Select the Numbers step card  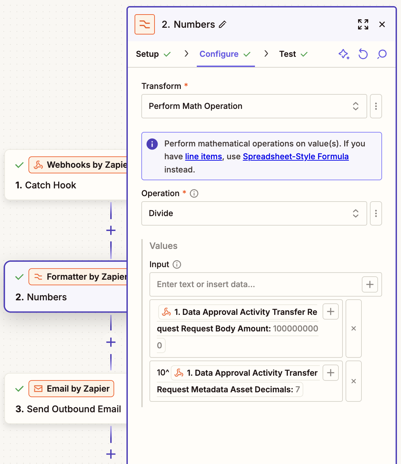tap(66, 287)
